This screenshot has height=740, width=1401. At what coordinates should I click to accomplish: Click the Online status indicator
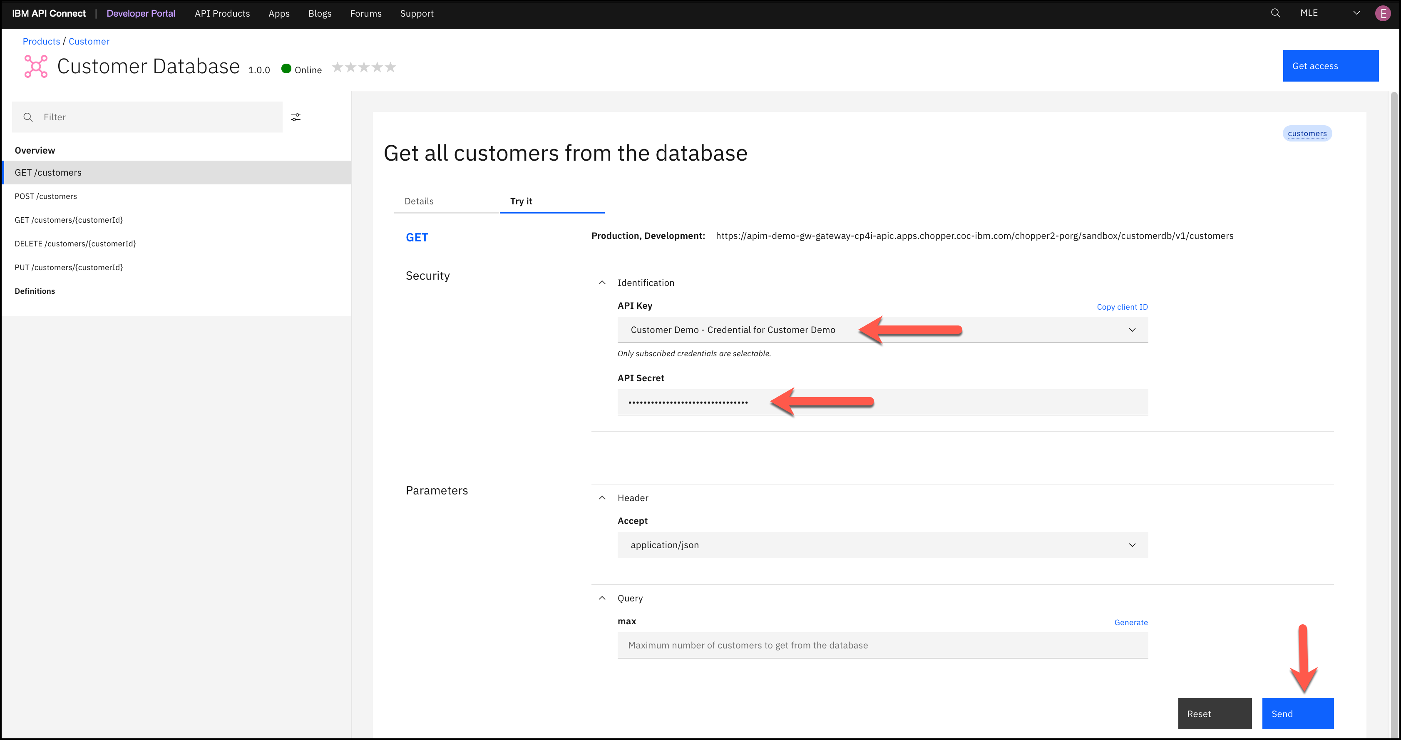(301, 70)
